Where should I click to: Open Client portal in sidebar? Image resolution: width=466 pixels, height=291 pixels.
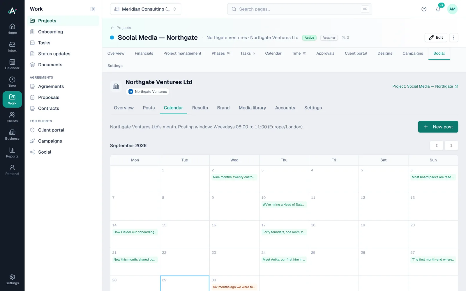click(x=63, y=130)
